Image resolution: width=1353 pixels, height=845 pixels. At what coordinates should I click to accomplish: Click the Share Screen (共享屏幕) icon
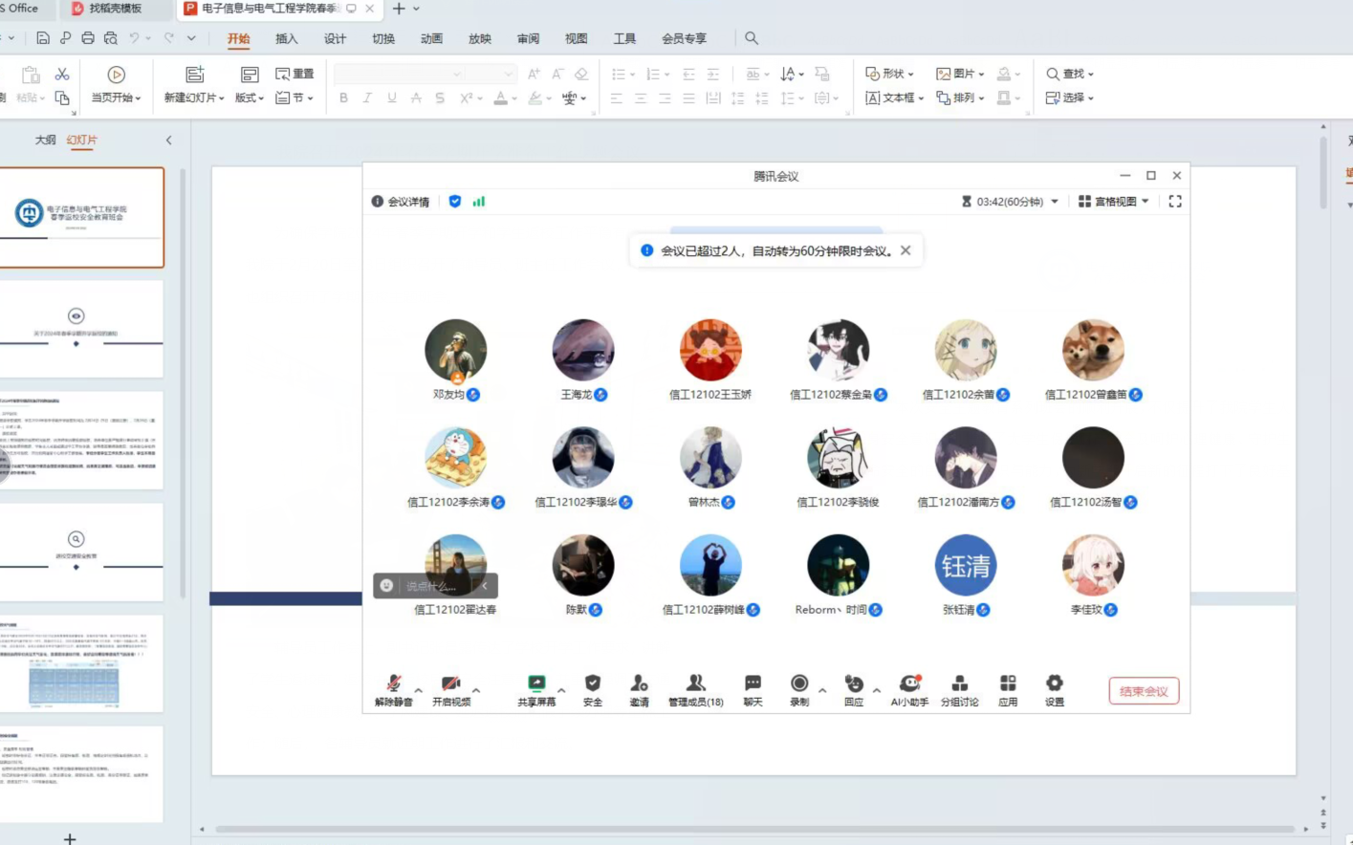[536, 684]
